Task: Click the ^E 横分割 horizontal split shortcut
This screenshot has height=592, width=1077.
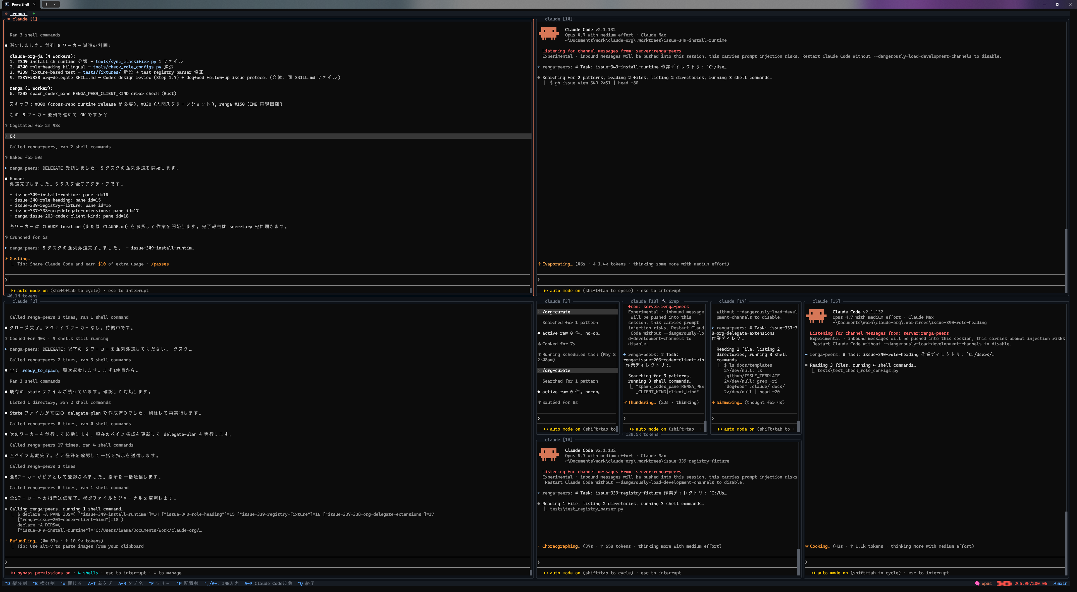Action: tap(43, 584)
